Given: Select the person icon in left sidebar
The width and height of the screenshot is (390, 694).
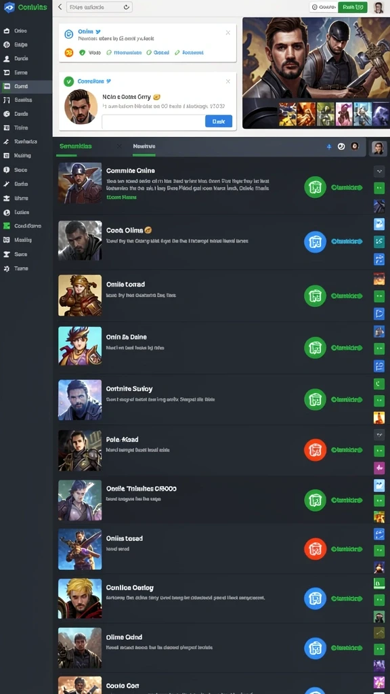Looking at the screenshot, I should point(7,58).
